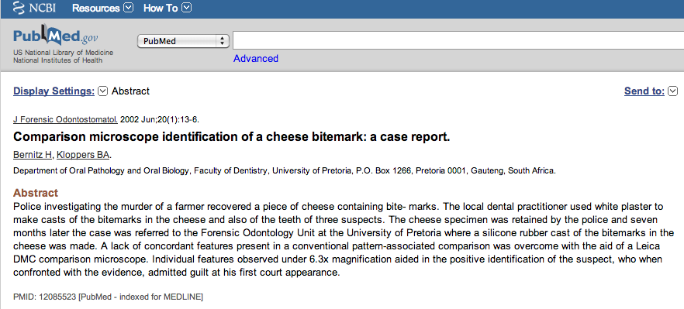This screenshot has height=309, width=684.
Task: Click the article title heading
Action: pos(232,137)
